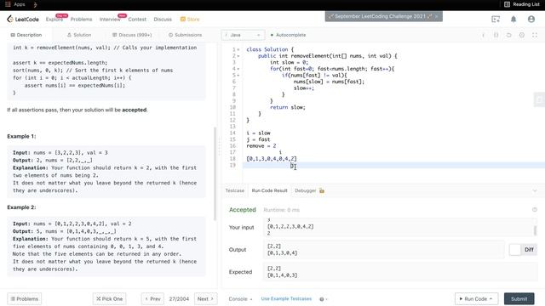This screenshot has width=545, height=306.
Task: Fold the if block at line 5
Action: 238,75
